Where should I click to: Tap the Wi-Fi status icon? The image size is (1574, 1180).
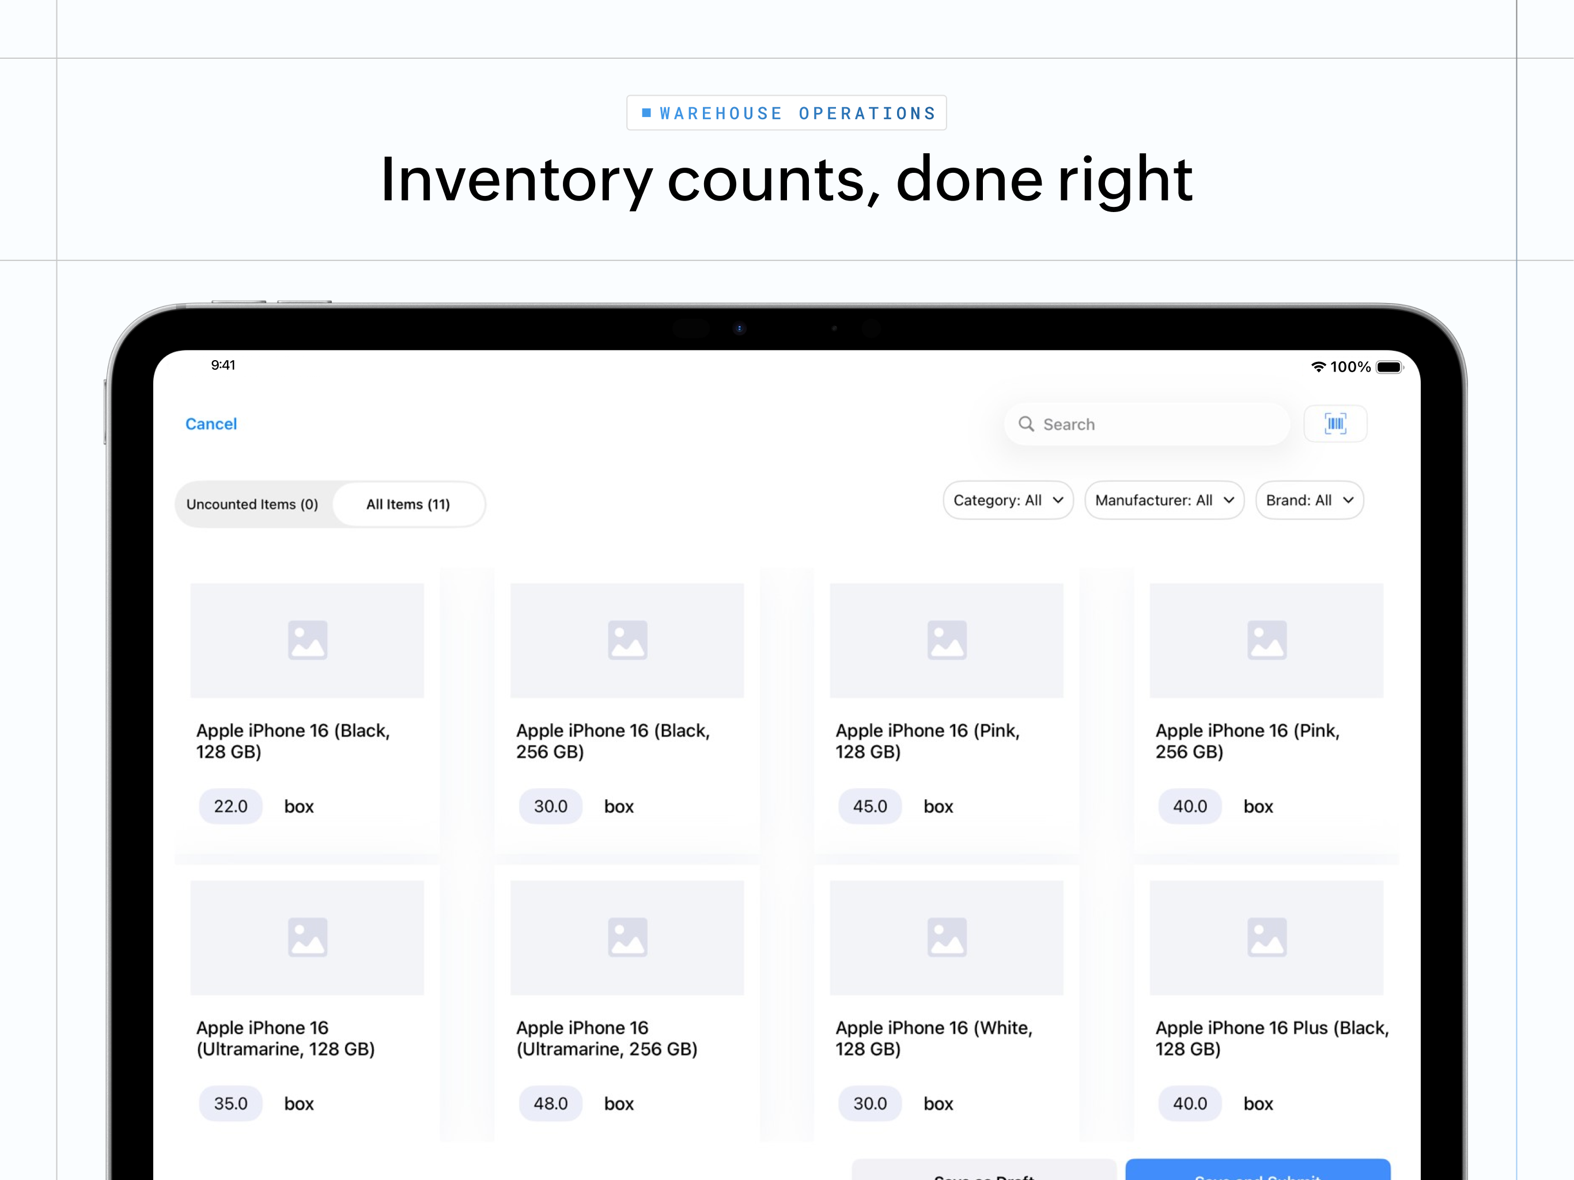pyautogui.click(x=1318, y=367)
